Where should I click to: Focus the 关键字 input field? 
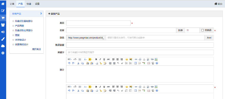140,52
